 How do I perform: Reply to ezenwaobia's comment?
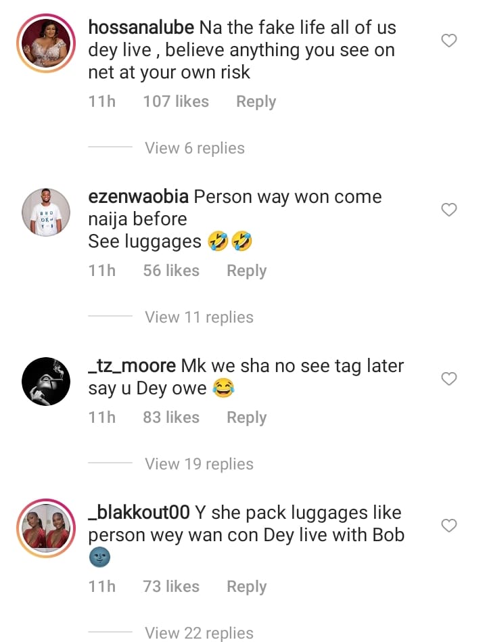coord(247,271)
